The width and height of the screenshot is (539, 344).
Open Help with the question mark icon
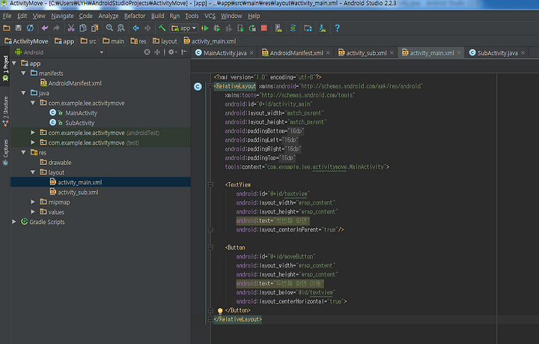337,28
